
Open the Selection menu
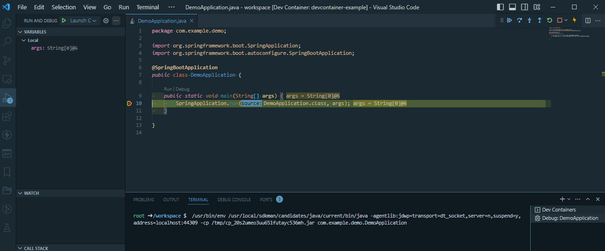64,7
